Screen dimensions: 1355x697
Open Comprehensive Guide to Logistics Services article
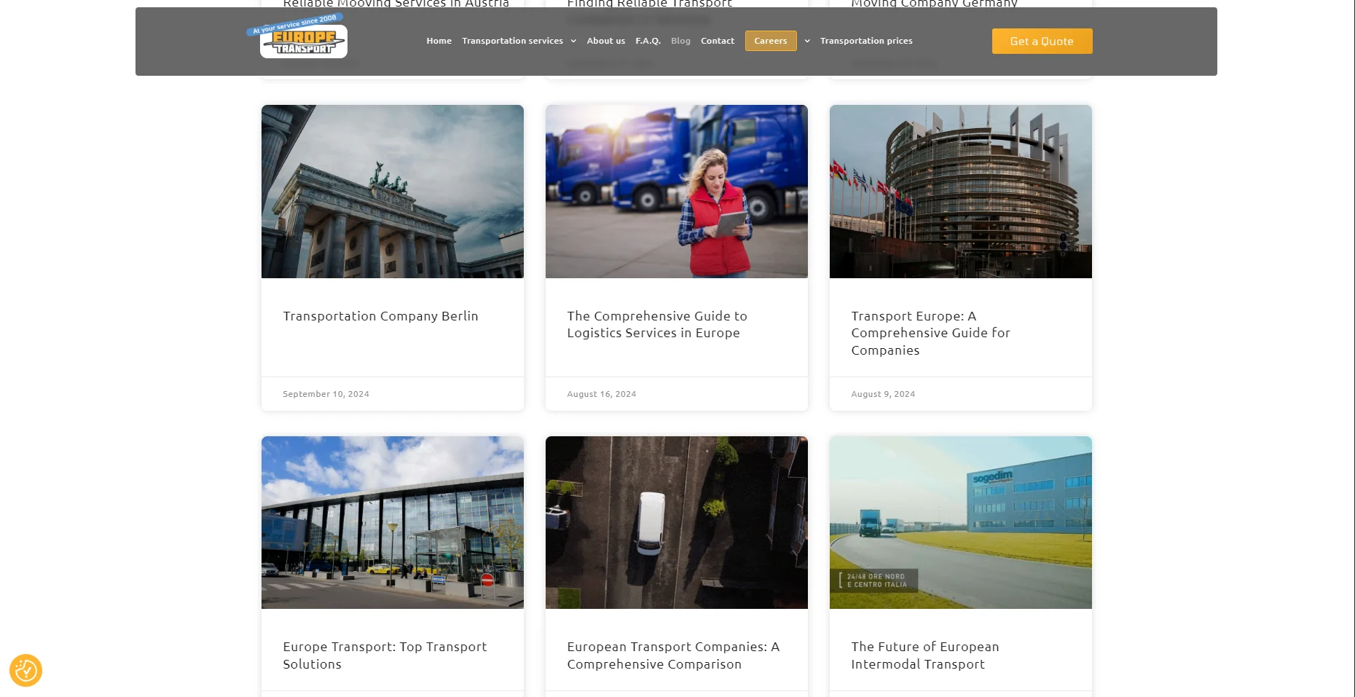(657, 324)
